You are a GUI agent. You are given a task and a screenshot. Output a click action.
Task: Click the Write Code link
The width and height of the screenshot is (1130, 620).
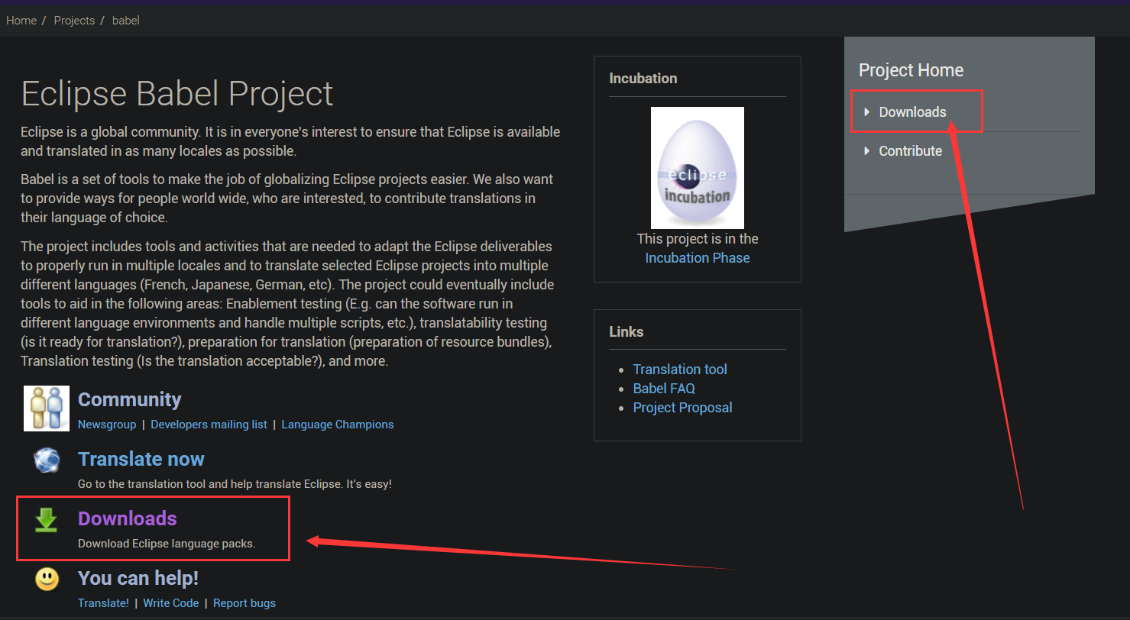[171, 603]
